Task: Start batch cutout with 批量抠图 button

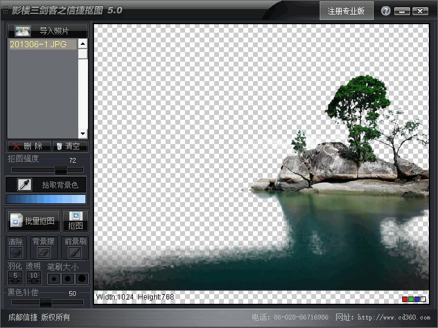Action: point(33,221)
